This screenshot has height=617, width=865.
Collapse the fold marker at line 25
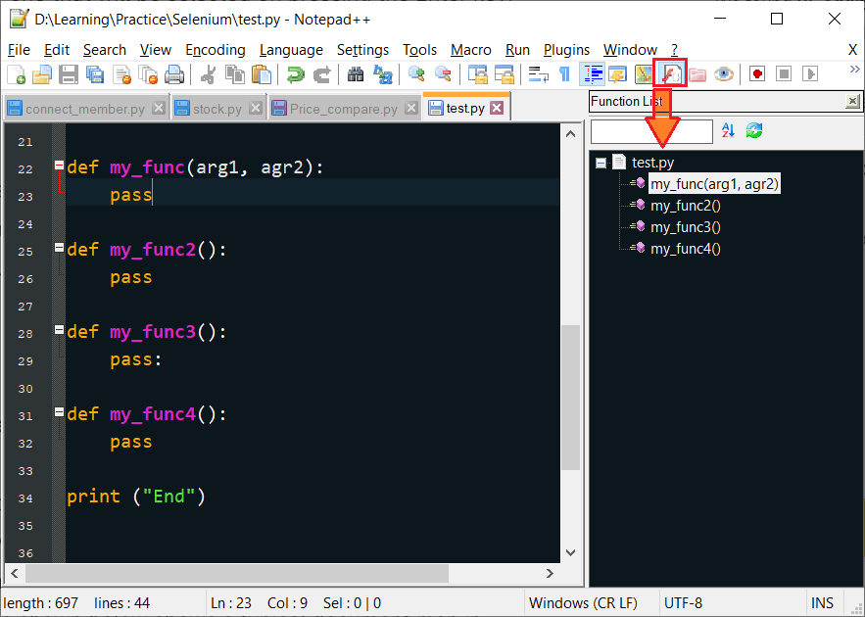[59, 248]
